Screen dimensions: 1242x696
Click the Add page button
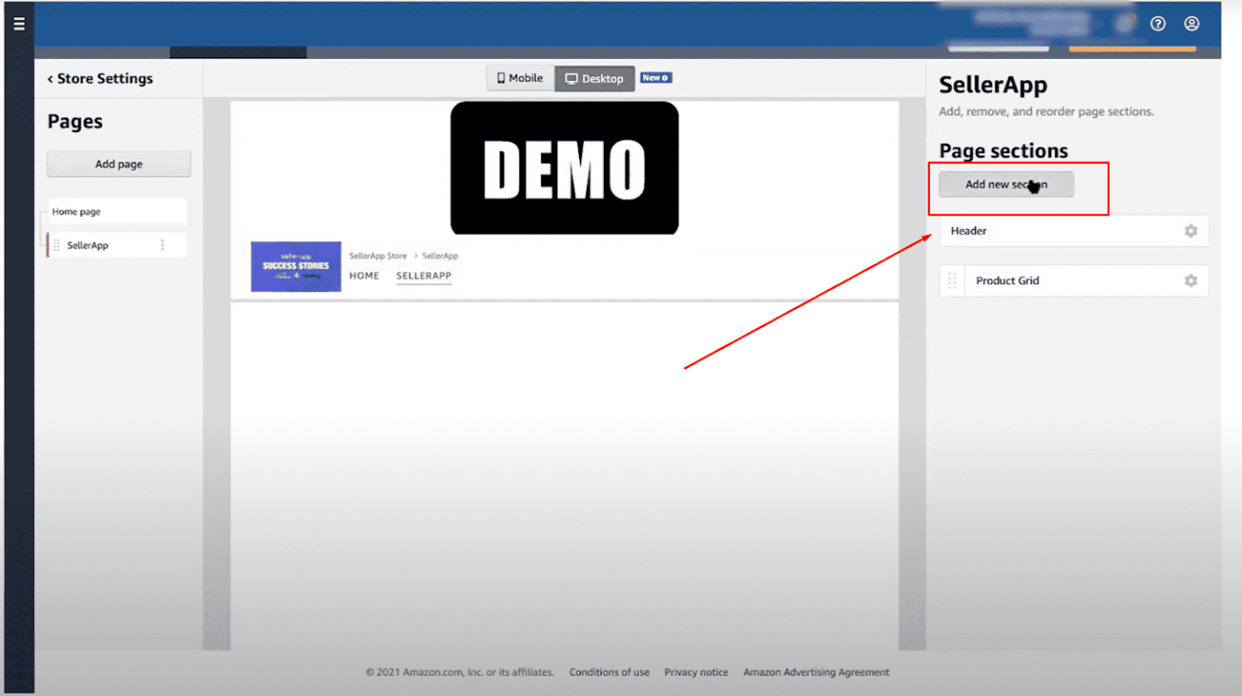pos(119,164)
